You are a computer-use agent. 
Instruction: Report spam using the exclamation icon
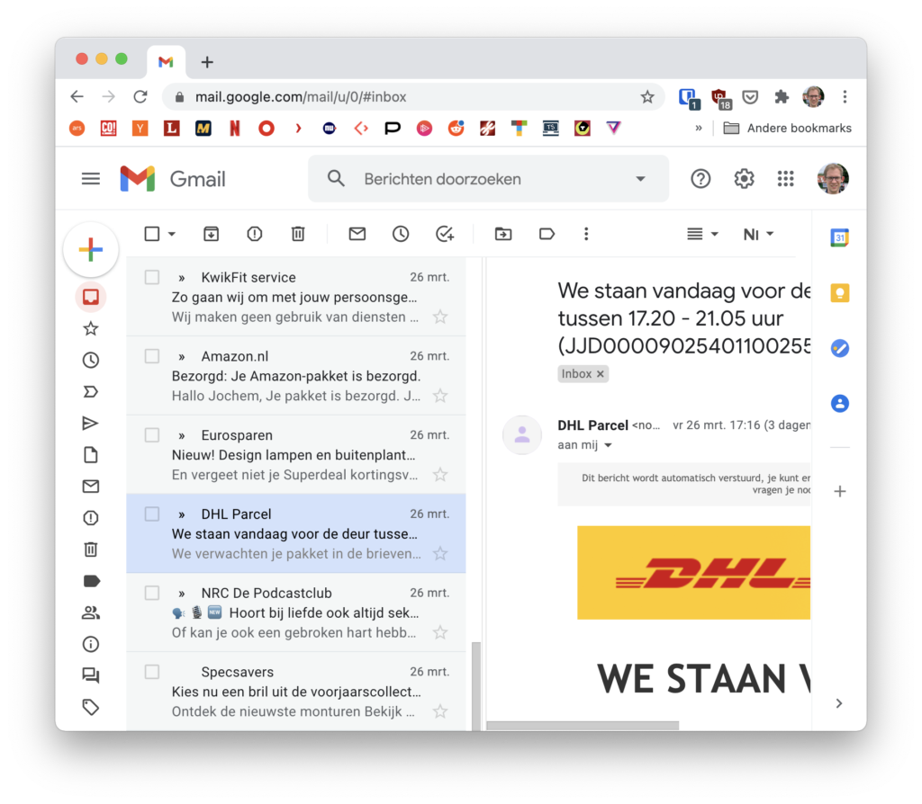click(255, 234)
